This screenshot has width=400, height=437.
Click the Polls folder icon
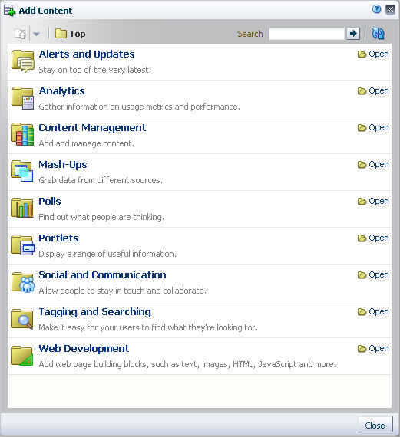23,209
